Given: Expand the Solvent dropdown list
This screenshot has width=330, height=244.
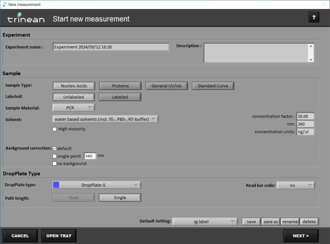Looking at the screenshot, I should [105, 119].
